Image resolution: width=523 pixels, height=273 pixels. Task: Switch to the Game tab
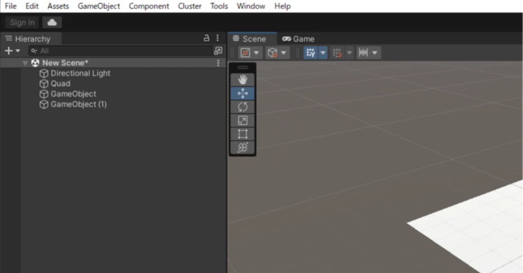(x=298, y=39)
